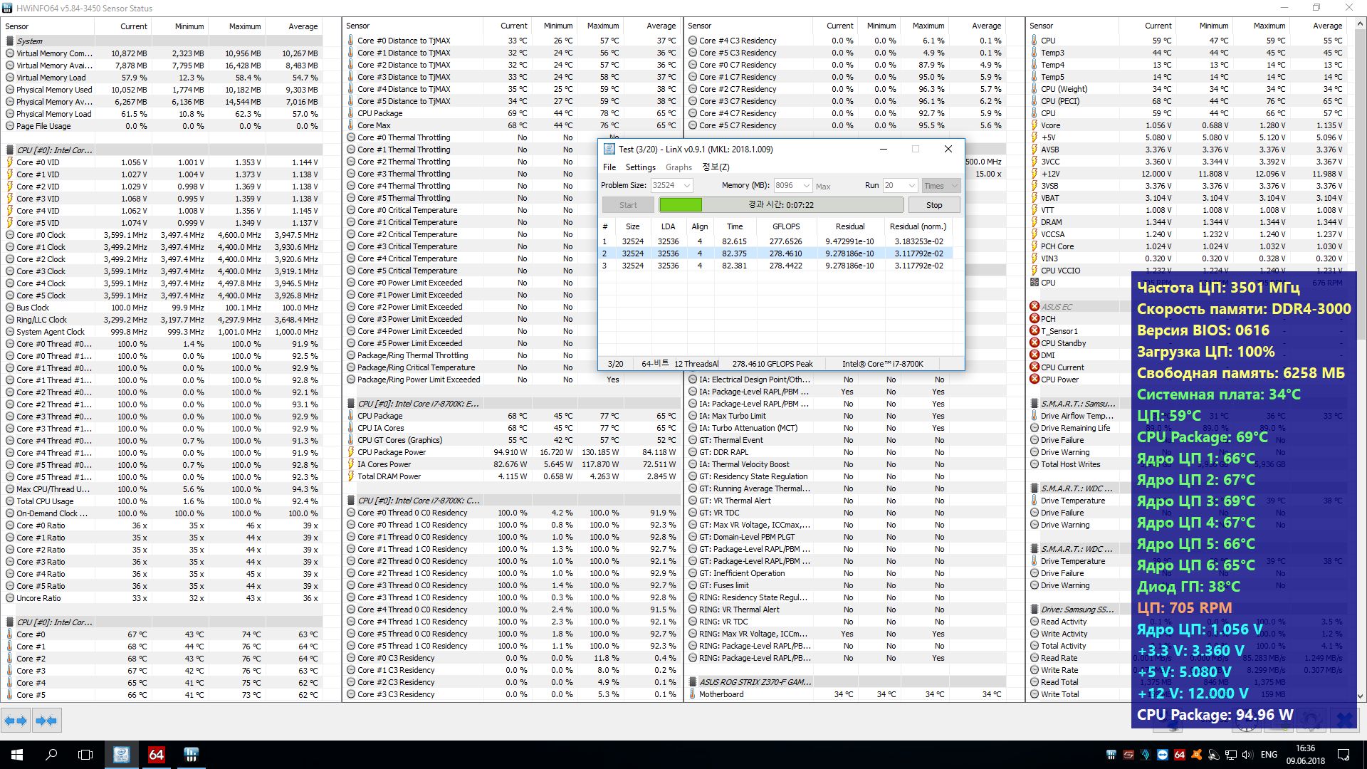This screenshot has height=769, width=1367.
Task: Click the Intel Core icon in the taskbar
Action: pos(122,754)
